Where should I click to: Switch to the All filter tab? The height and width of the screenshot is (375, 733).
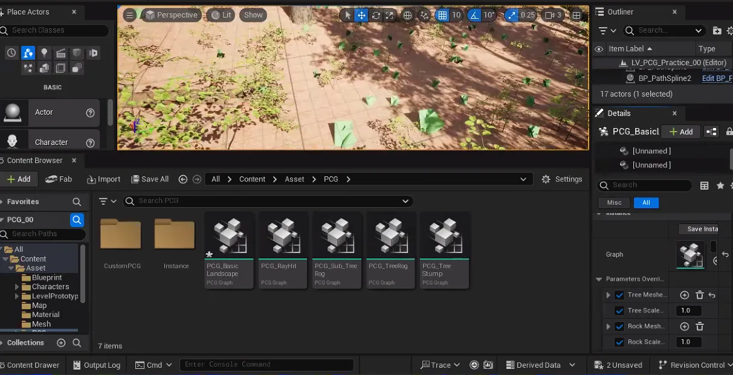(646, 203)
